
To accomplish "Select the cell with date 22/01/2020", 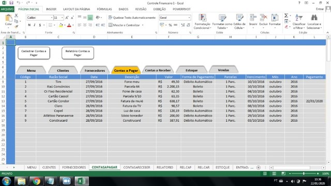I will click(314, 101).
